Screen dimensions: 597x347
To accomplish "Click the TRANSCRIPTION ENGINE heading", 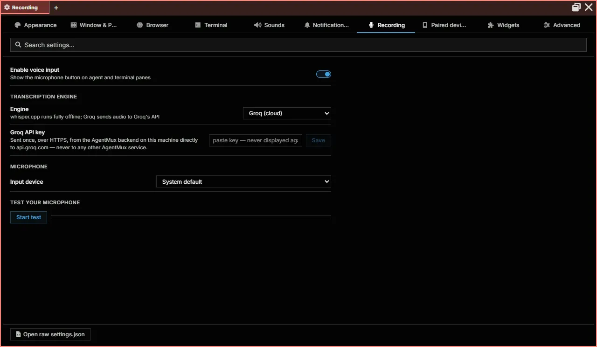I will click(44, 97).
